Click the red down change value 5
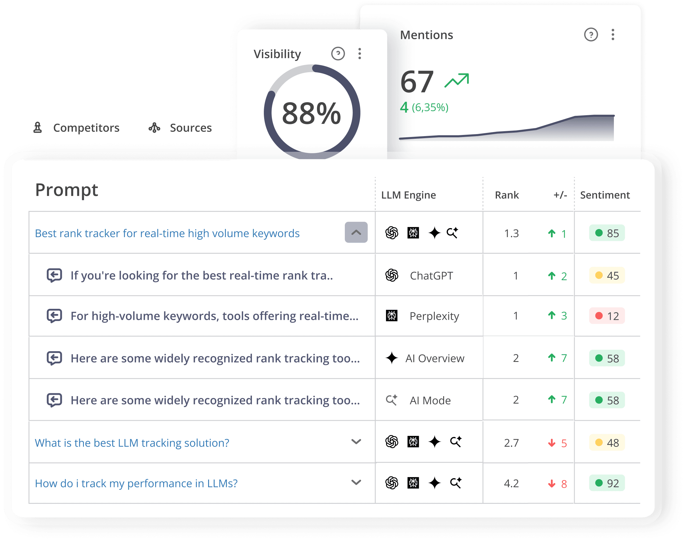 [558, 443]
